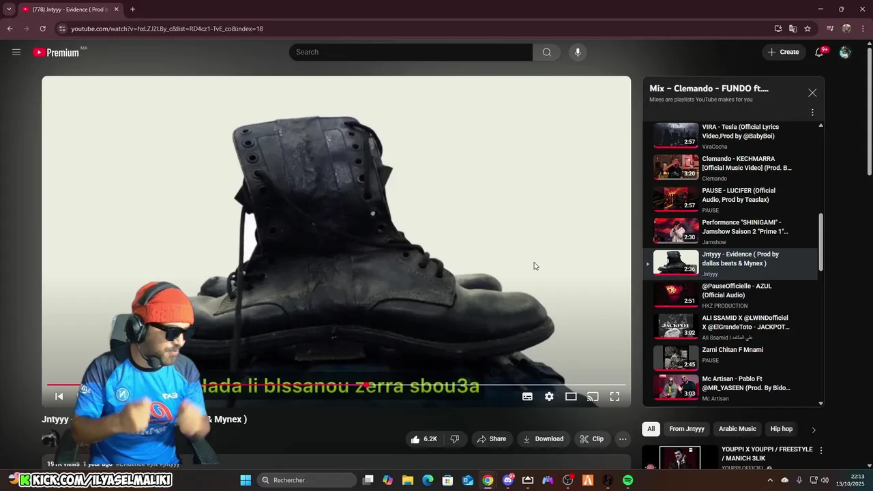
Task: Bookmark this tab with star icon
Action: coord(808,29)
